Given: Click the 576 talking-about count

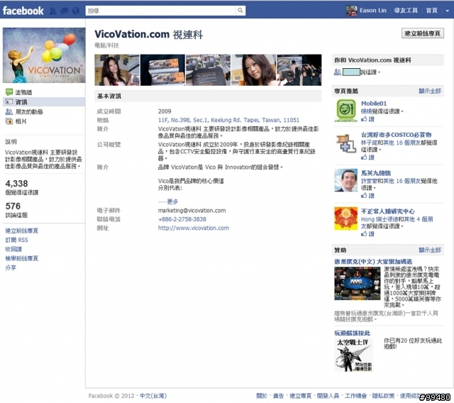Looking at the screenshot, I should pos(13,206).
